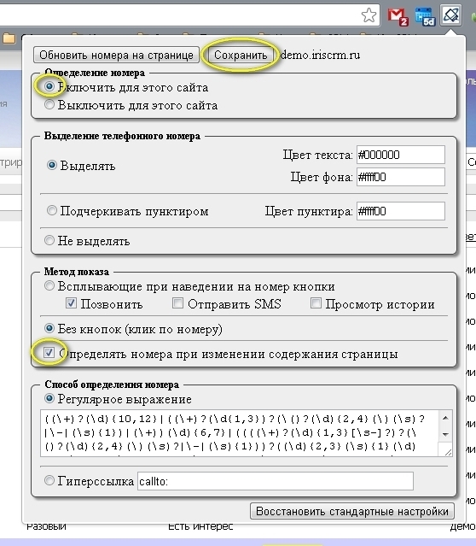Click 'Сохранить' button
The image size is (476, 546).
point(241,55)
